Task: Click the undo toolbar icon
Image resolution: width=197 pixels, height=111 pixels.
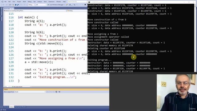Action: tap(21, 5)
